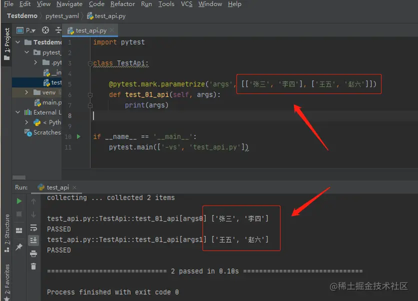This screenshot has height=301, width=418.
Task: Click the fold-end marker on line 7
Action: click(90, 105)
